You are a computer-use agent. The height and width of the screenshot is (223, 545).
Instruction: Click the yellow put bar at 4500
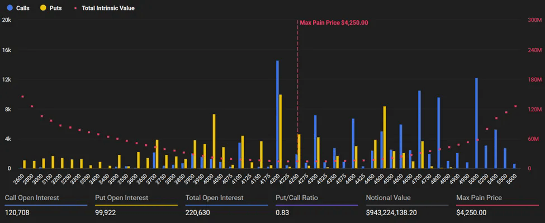[x=385, y=137]
